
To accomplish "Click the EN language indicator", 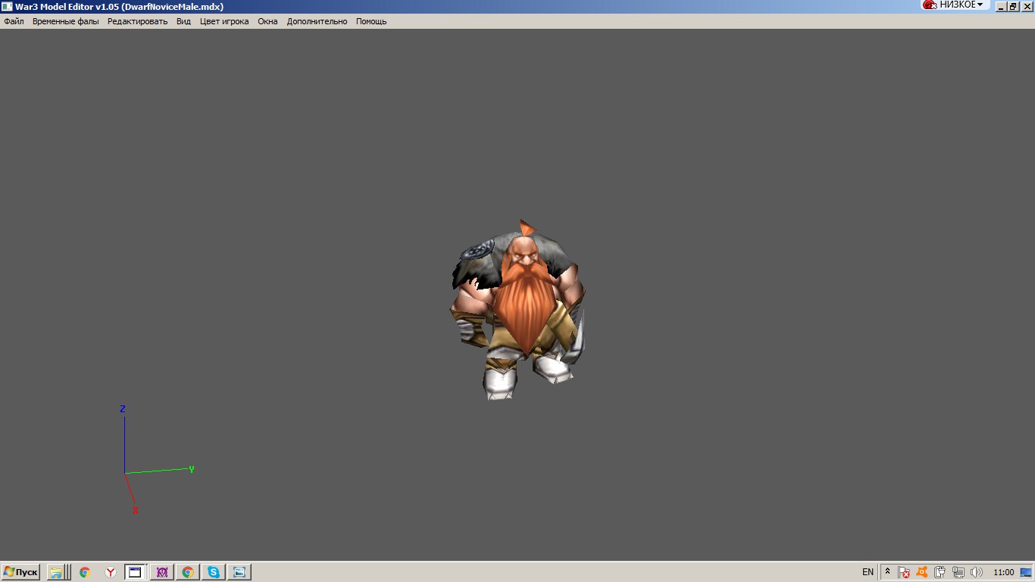I will click(868, 572).
